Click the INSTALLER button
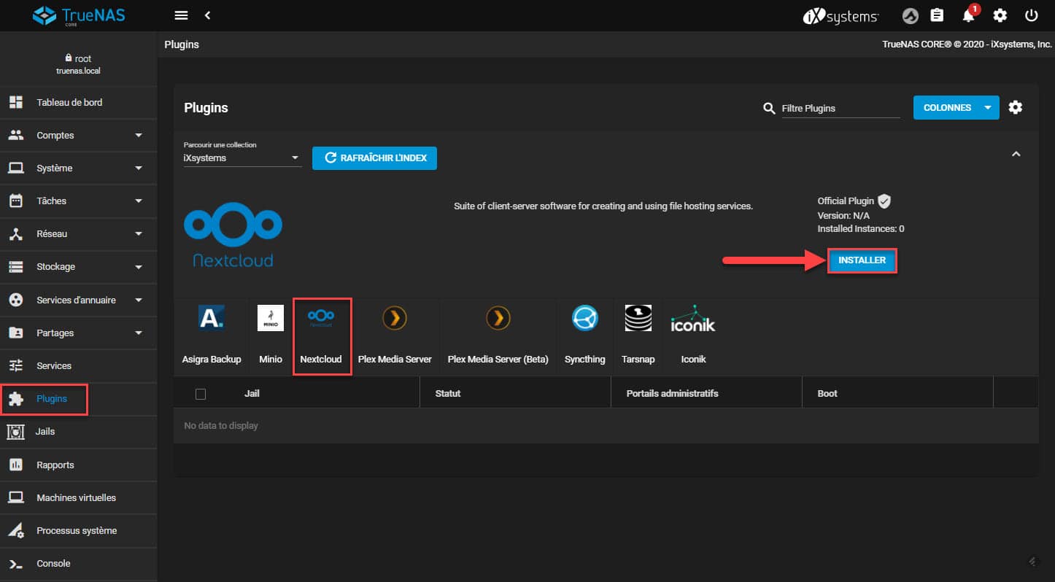 coord(862,260)
